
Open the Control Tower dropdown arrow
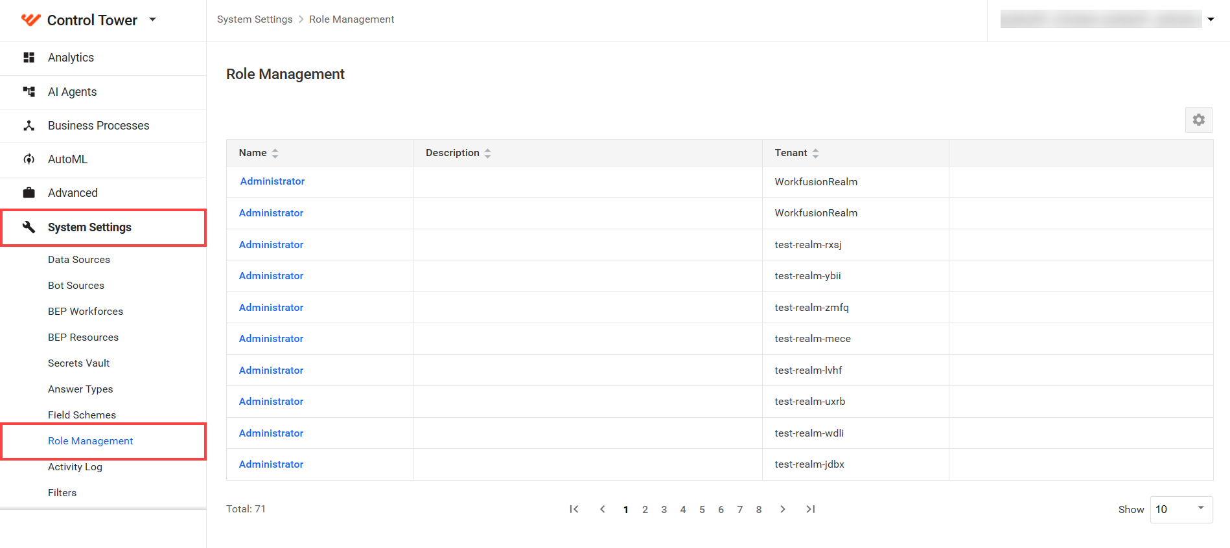click(153, 19)
